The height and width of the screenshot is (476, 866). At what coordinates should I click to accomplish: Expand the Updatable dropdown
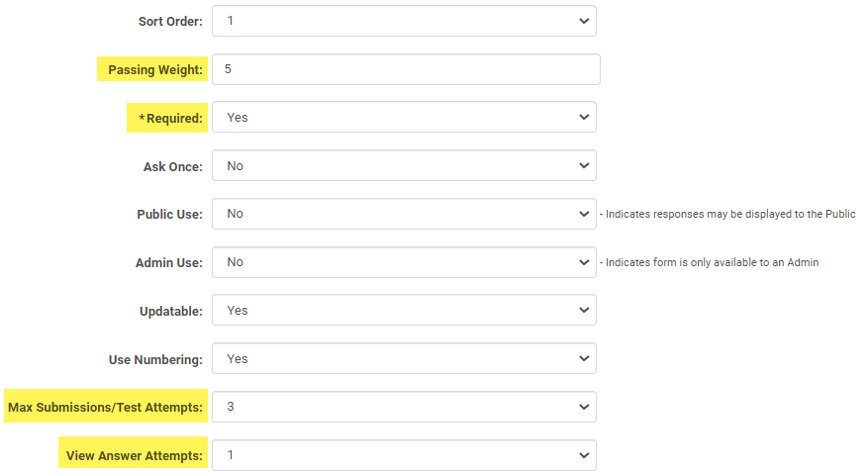point(404,310)
